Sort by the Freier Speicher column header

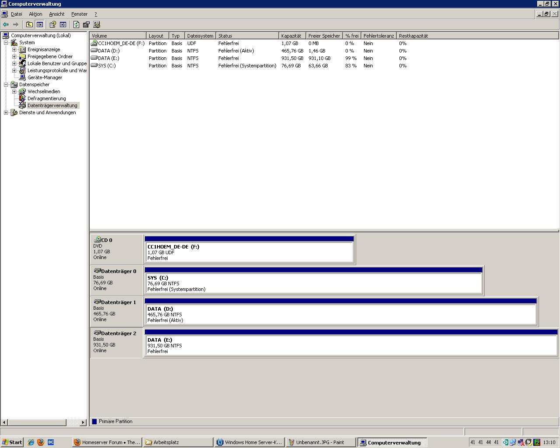click(x=324, y=36)
